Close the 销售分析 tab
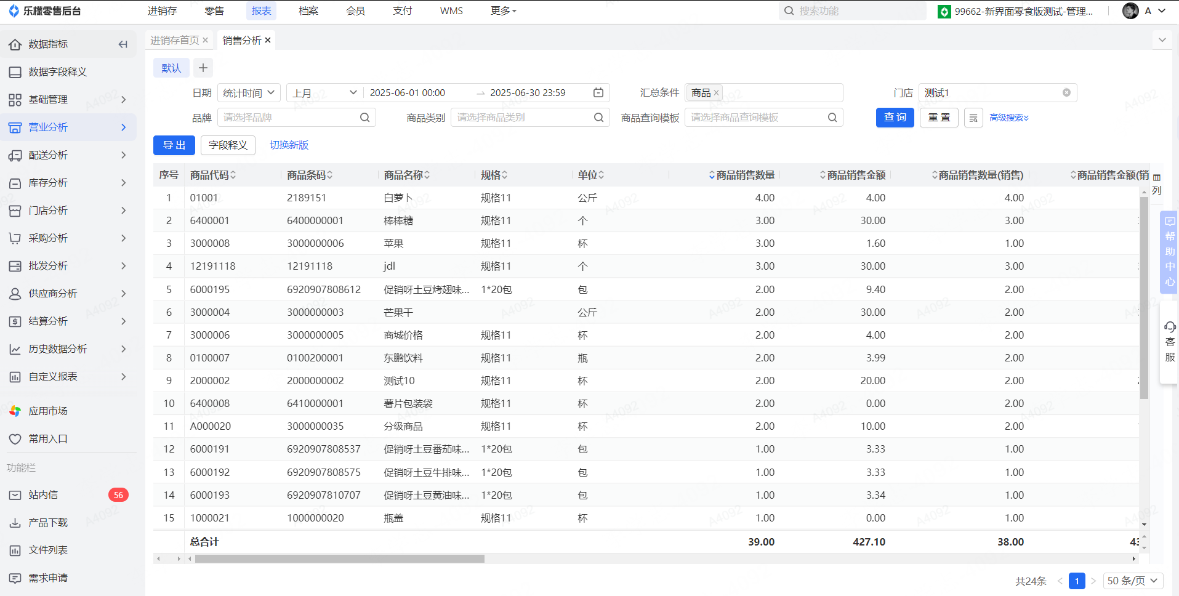The image size is (1179, 596). pyautogui.click(x=268, y=40)
